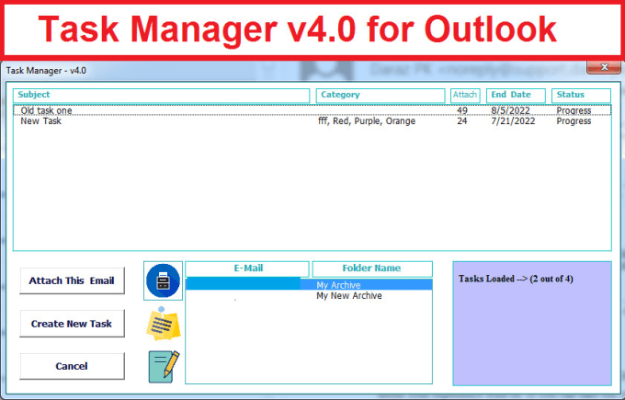Click the Attach column header
Screen dimensions: 625x400
[x=465, y=96]
